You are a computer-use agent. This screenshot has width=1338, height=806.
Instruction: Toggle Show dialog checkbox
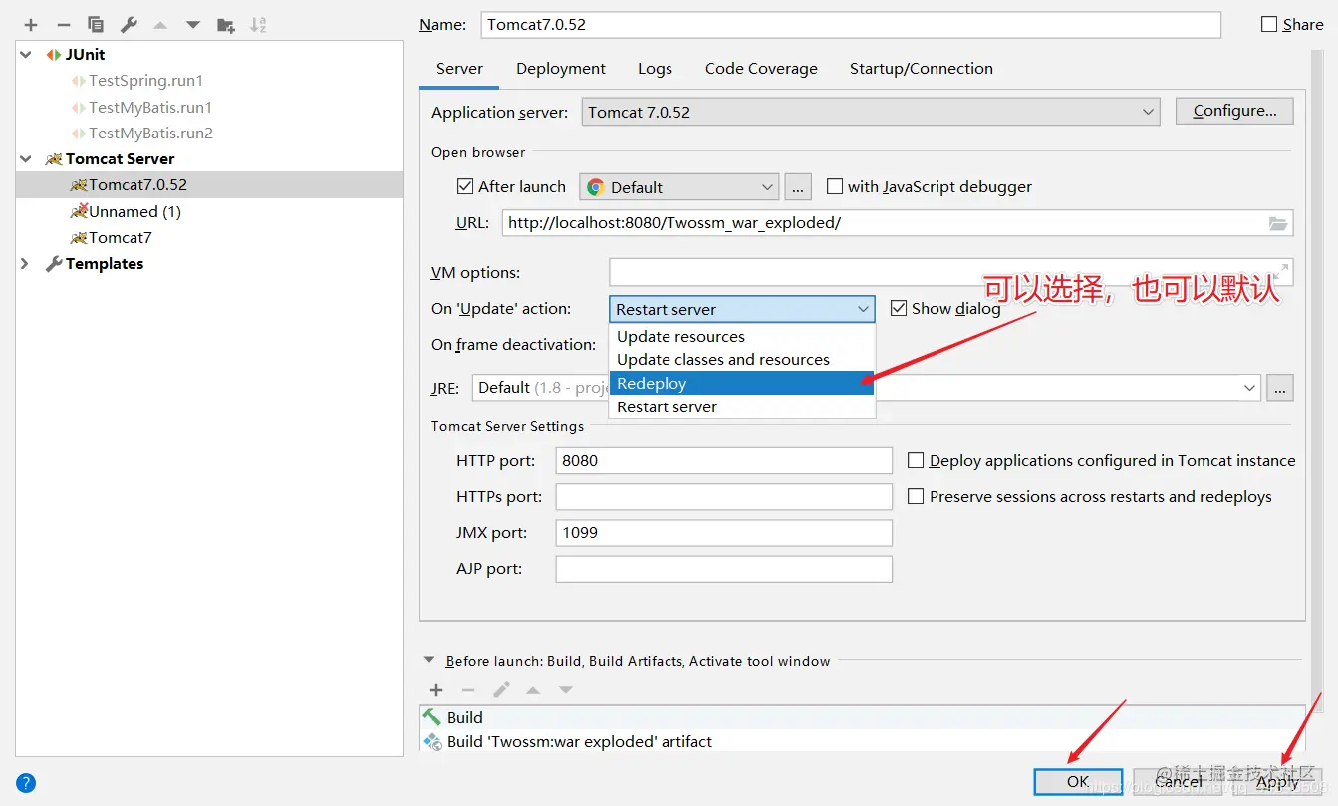pyautogui.click(x=899, y=308)
